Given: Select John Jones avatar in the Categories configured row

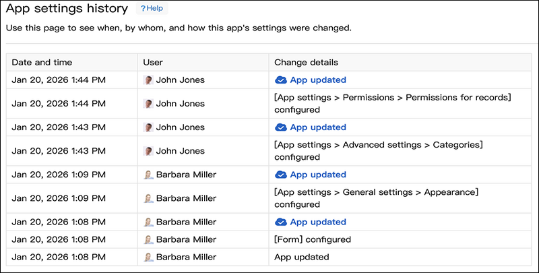Looking at the screenshot, I should (x=148, y=151).
